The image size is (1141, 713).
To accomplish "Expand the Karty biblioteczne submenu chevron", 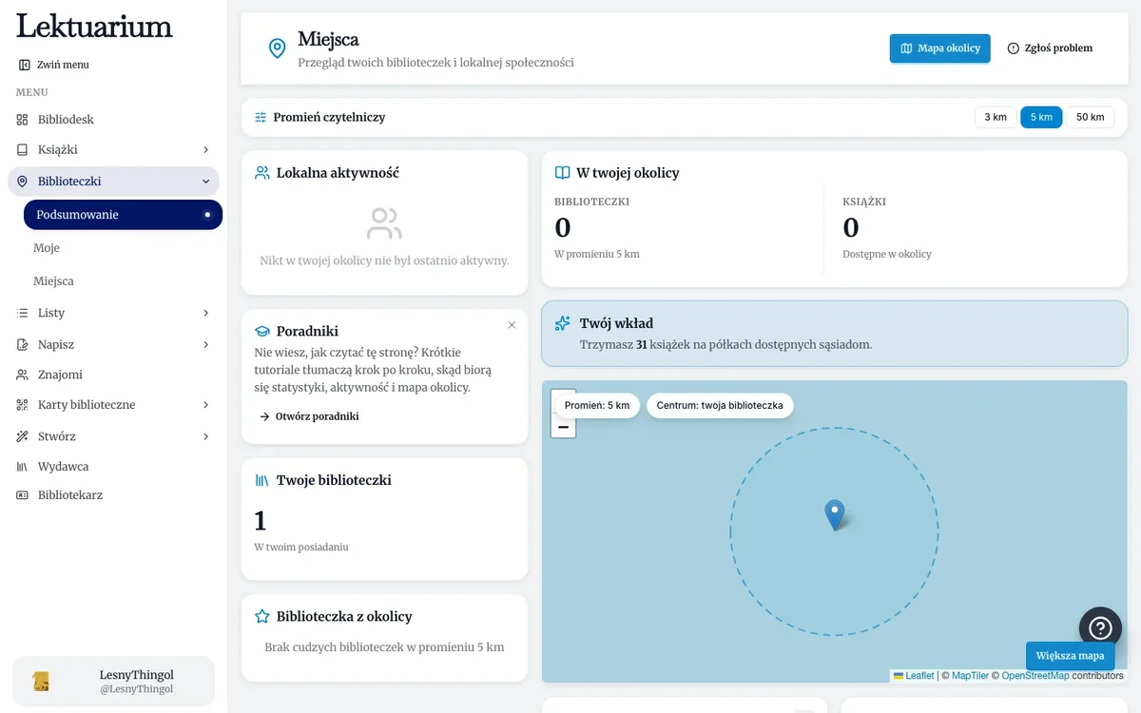I will 206,405.
